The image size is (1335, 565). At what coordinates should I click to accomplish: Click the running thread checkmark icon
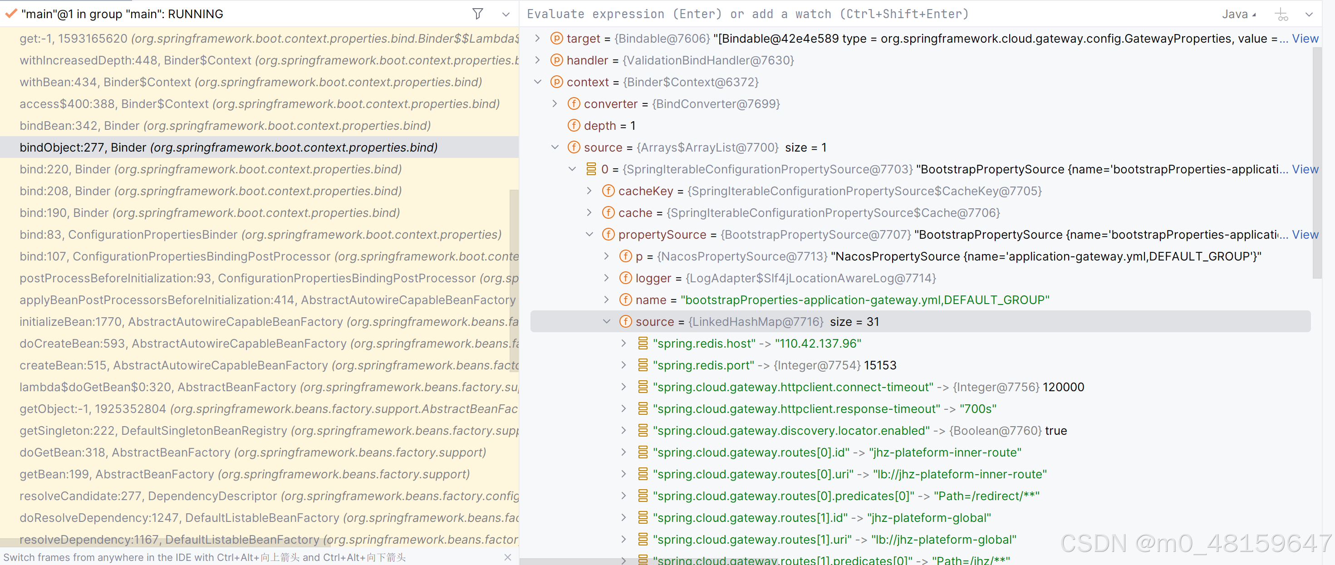[11, 14]
